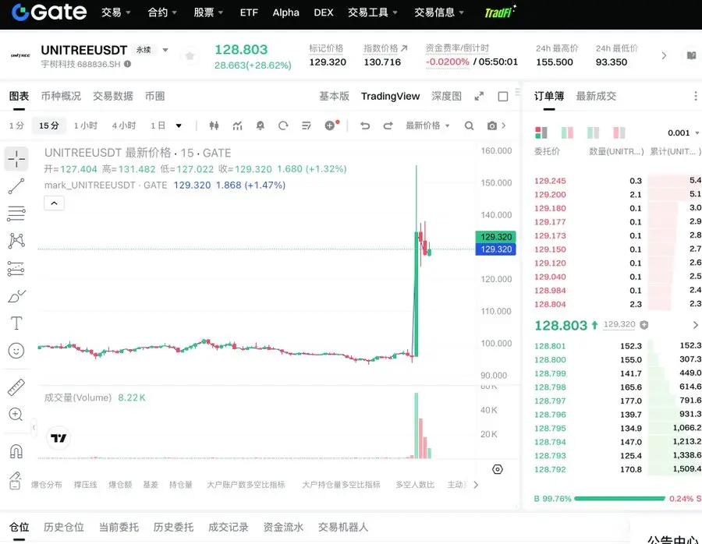Select the trend line drawing tool

tap(16, 186)
